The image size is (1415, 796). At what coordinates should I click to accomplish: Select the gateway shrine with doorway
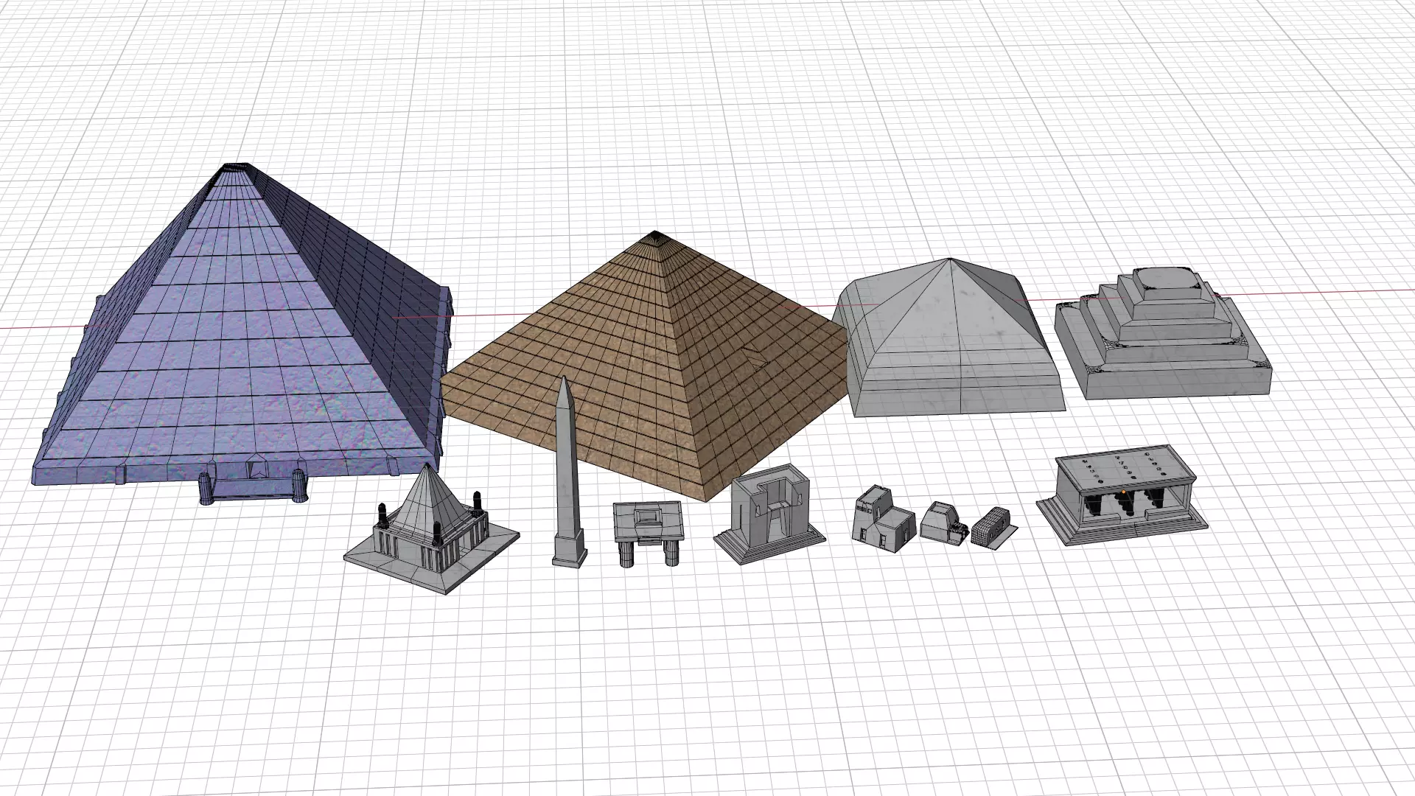769,514
